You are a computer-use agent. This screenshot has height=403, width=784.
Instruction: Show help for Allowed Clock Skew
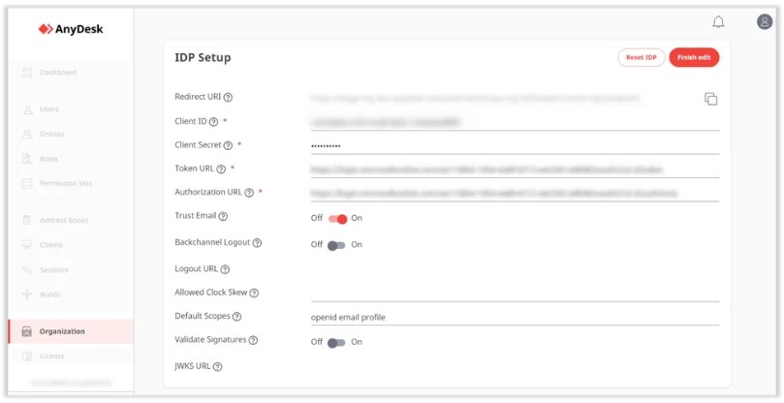[x=254, y=293]
